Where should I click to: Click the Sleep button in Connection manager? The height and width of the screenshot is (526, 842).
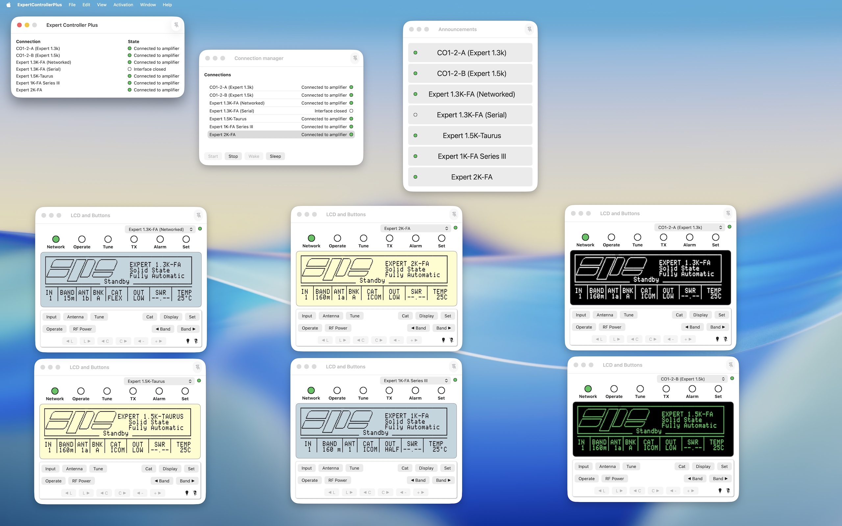coord(275,156)
